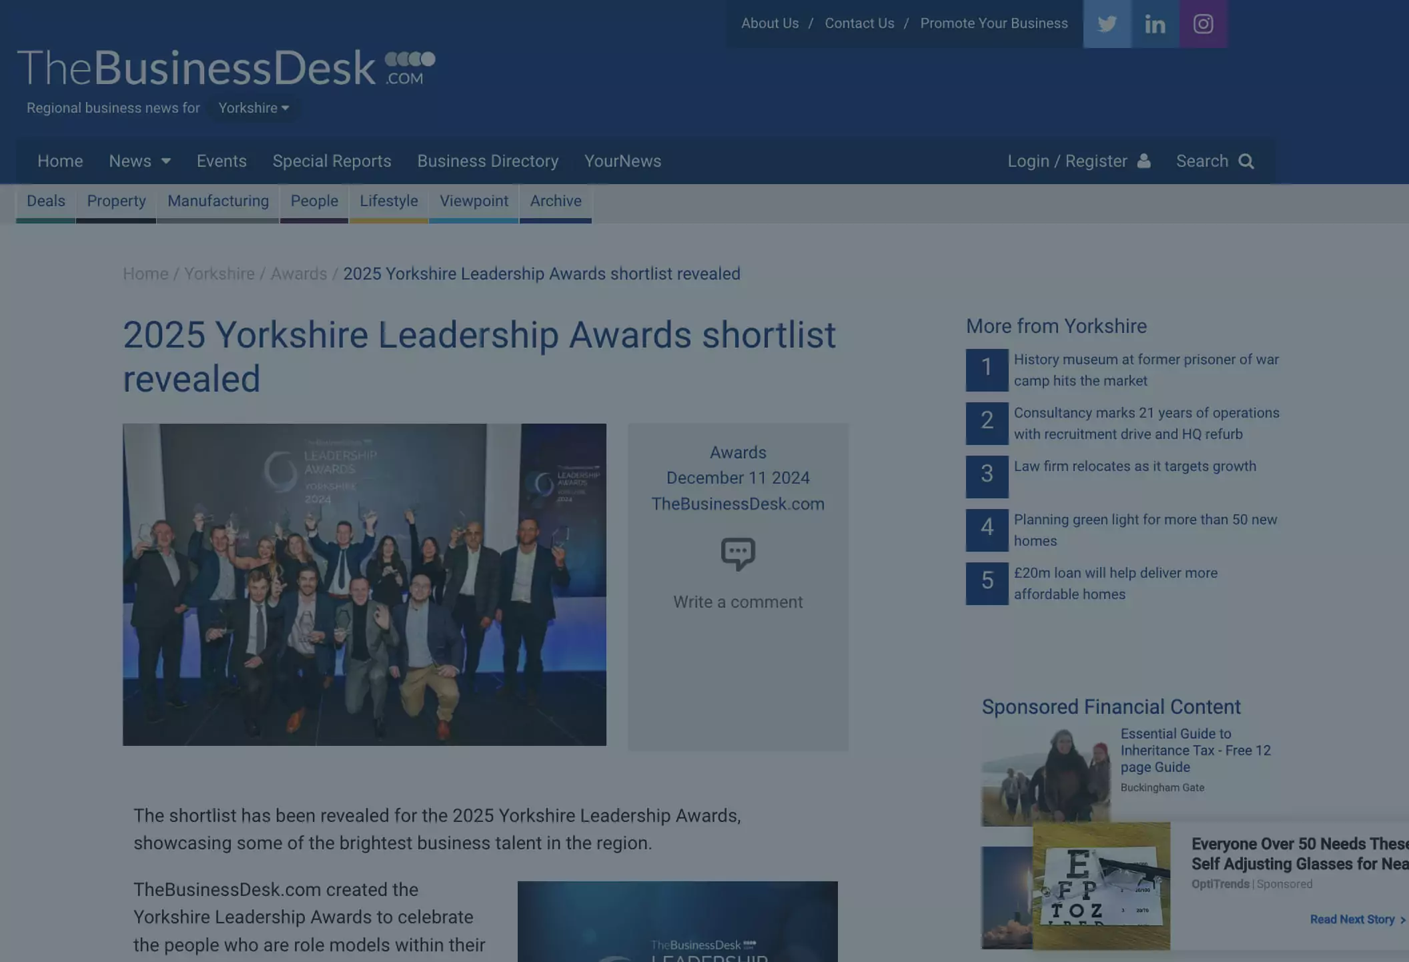This screenshot has width=1409, height=962.
Task: Open Special Reports menu item
Action: pos(332,161)
